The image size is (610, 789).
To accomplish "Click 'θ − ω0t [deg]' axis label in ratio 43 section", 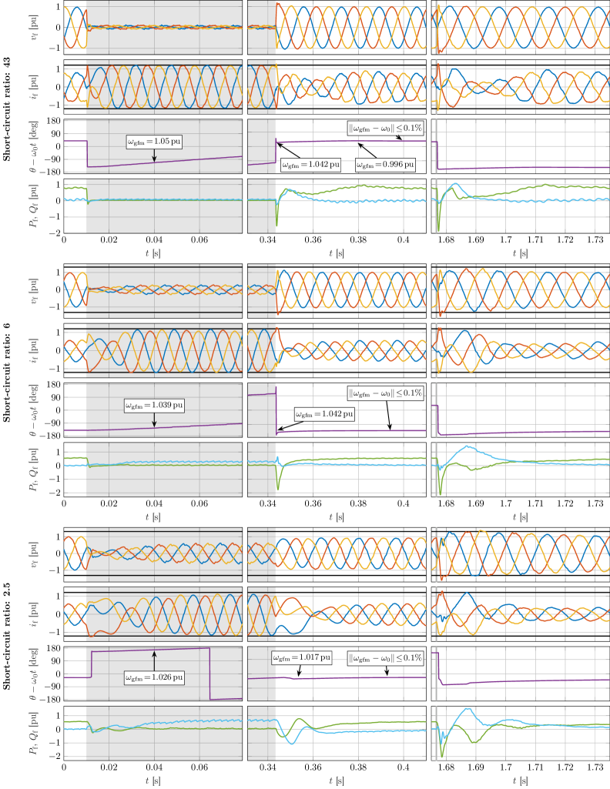I will 33,146.
